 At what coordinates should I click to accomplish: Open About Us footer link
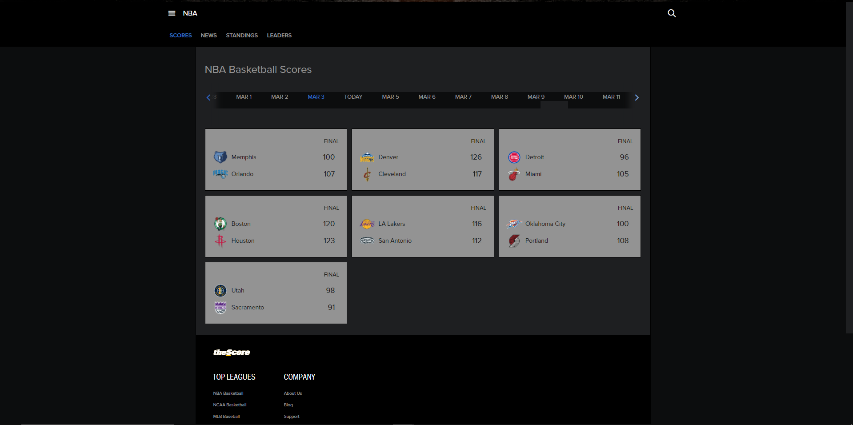pos(293,393)
